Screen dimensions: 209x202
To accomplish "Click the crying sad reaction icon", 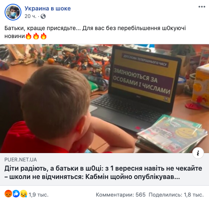I will tap(24, 194).
